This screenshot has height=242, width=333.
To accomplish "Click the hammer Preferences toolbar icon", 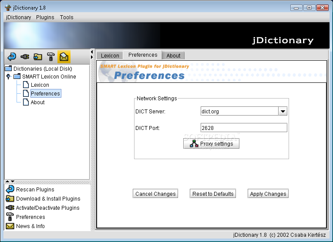I will point(51,57).
